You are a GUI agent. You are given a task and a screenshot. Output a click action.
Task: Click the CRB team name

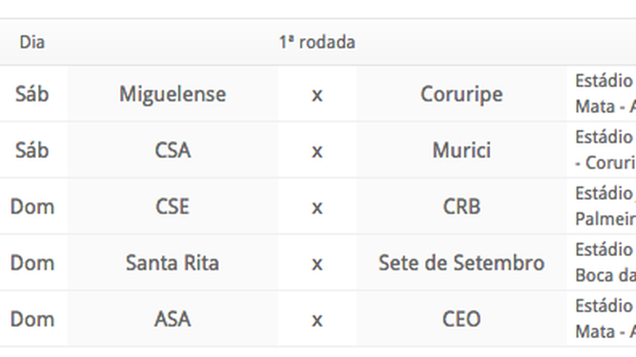pos(462,206)
